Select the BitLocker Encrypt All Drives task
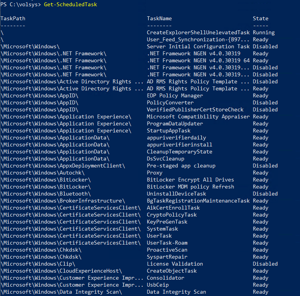This screenshot has width=300, height=296. (x=190, y=180)
